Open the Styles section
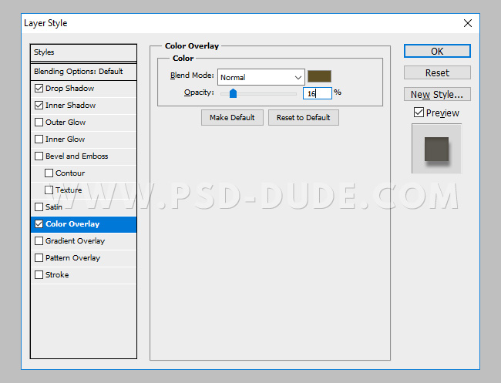The height and width of the screenshot is (383, 501). tap(83, 52)
